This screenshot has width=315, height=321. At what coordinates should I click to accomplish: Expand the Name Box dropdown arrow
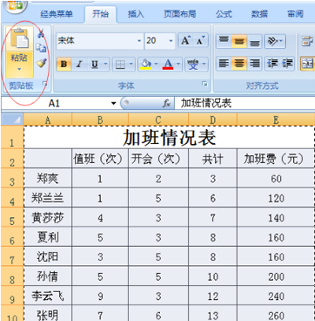pyautogui.click(x=113, y=103)
